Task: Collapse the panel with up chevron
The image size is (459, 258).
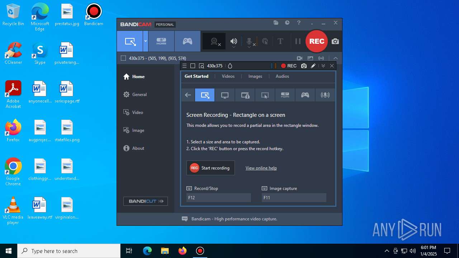Action: click(336, 58)
